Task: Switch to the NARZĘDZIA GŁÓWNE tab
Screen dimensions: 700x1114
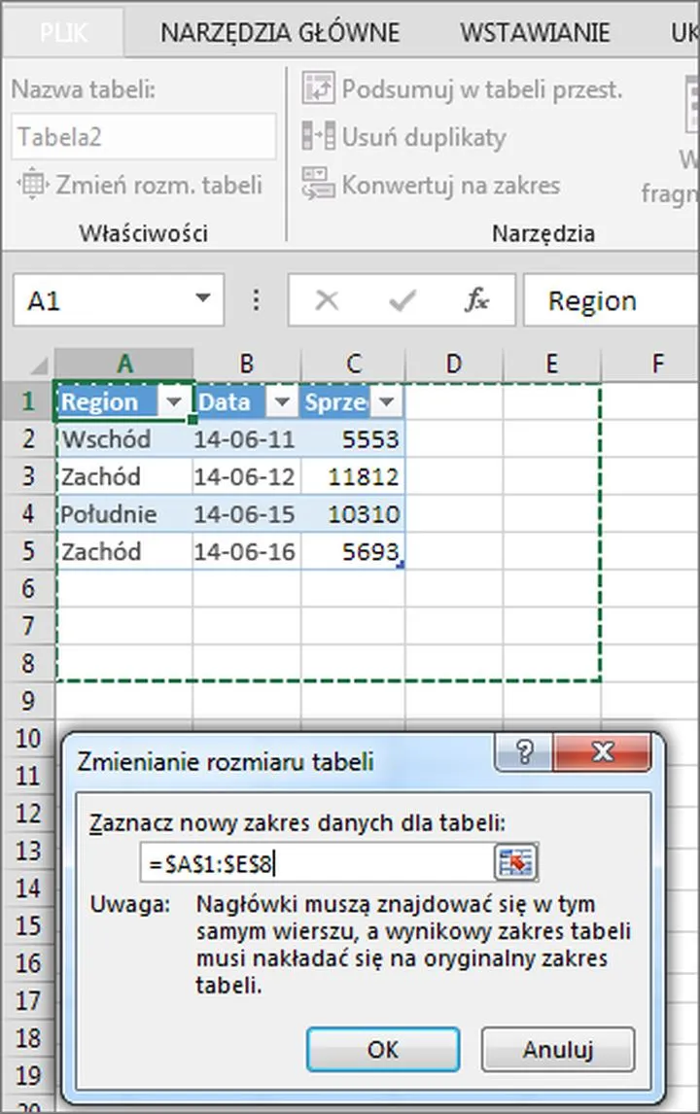Action: 281,32
